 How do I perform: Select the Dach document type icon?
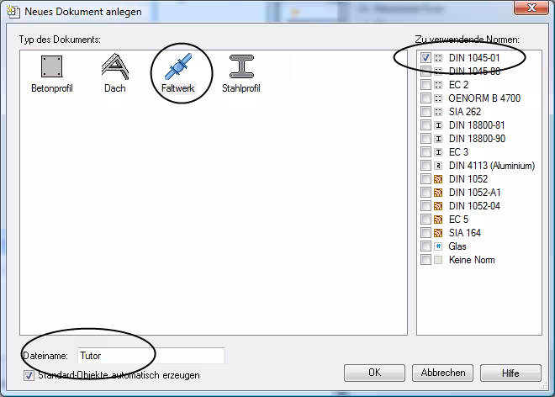tap(114, 67)
